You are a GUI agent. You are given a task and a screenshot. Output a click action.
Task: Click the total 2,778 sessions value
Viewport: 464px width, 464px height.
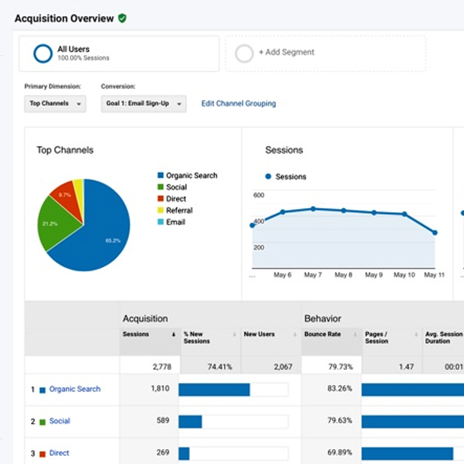[162, 367]
